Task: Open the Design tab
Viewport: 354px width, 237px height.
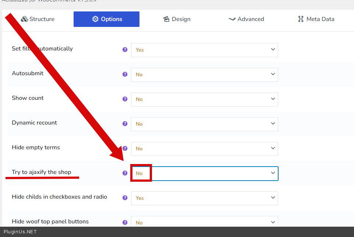Action: point(177,19)
